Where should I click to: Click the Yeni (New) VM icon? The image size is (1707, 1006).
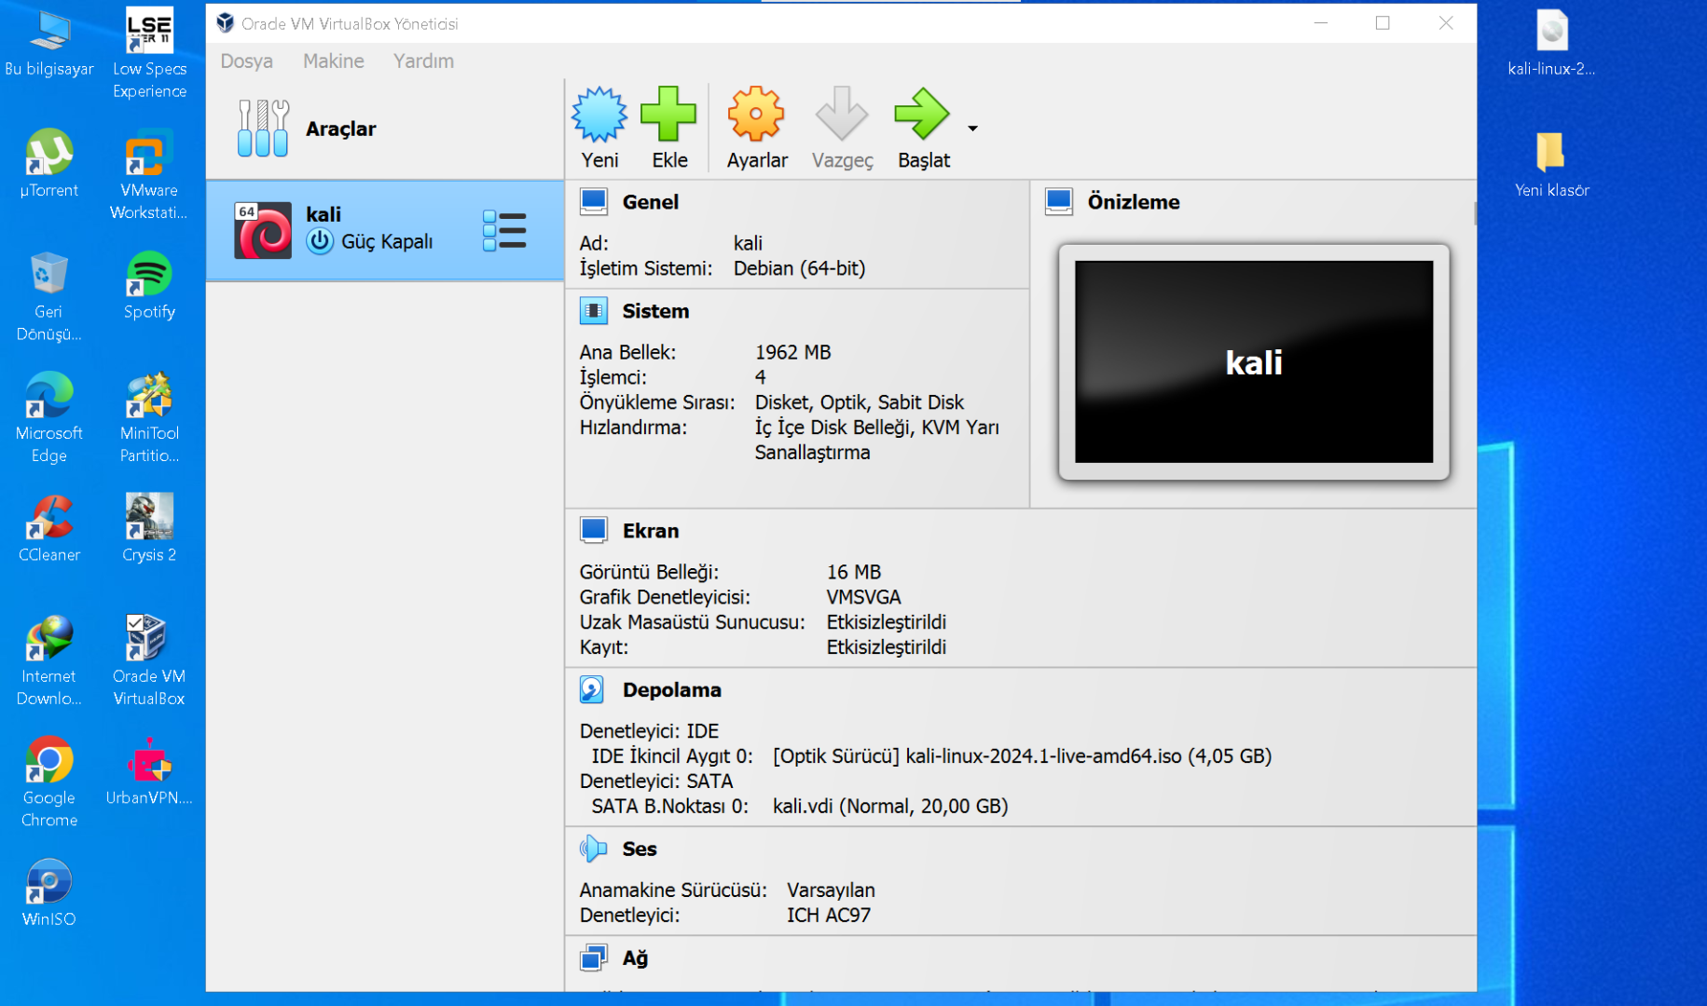coord(599,115)
